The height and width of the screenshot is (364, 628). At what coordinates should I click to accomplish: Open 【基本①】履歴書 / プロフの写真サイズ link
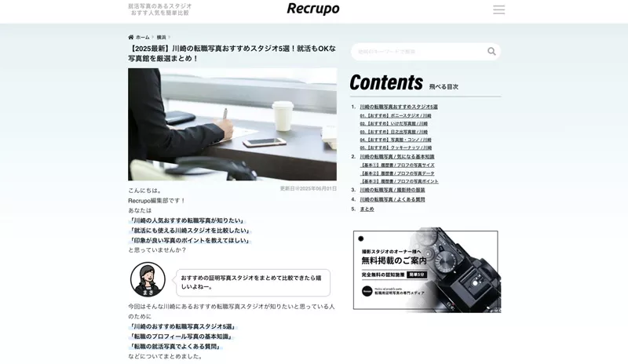click(x=397, y=165)
